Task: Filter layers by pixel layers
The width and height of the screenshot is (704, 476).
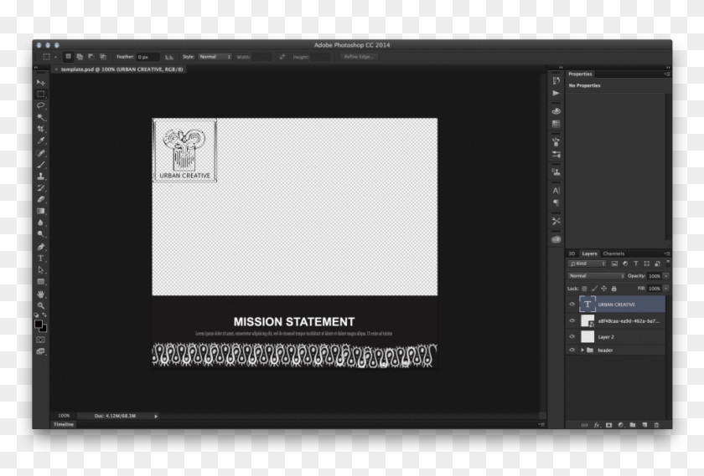Action: tap(614, 264)
